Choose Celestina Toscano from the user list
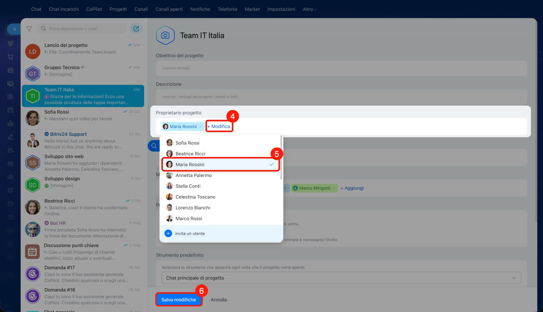Viewport: 543px width, 312px height. tap(221, 197)
